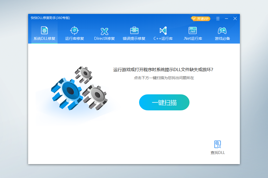
Task: Click the 开通VIP badge button
Action: pos(200,19)
